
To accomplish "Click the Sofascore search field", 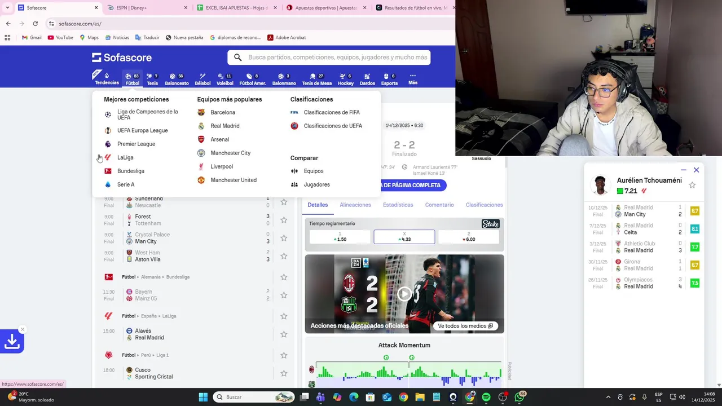I will coord(329,58).
